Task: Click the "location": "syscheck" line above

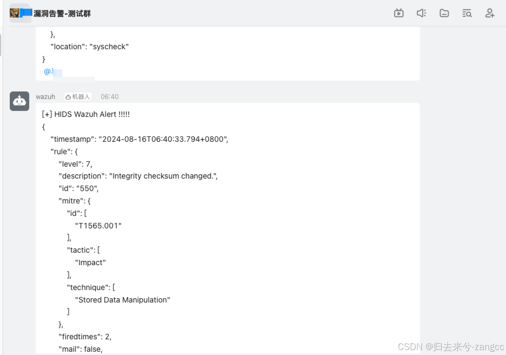Action: (89, 47)
